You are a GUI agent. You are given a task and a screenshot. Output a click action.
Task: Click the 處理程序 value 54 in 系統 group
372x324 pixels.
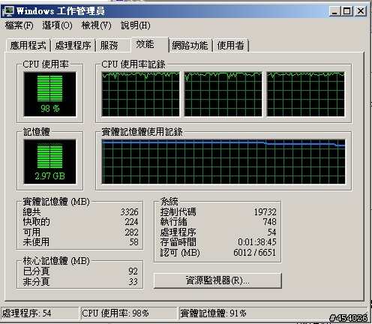(x=271, y=232)
